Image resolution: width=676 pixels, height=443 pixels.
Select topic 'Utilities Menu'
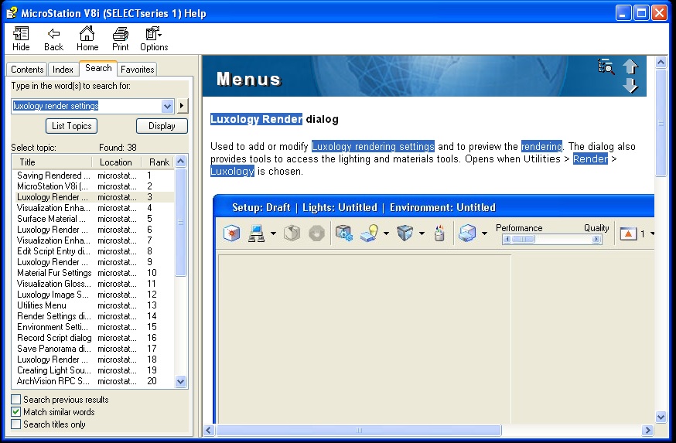point(94,305)
